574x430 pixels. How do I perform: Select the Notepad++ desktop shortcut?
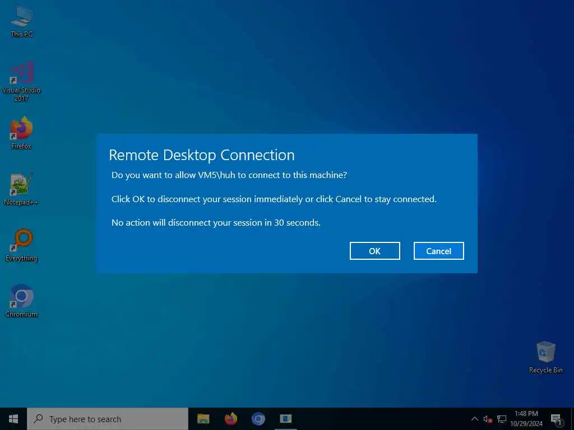pyautogui.click(x=21, y=189)
